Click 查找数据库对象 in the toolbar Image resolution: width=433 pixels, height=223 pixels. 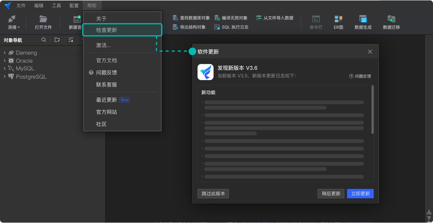point(191,18)
